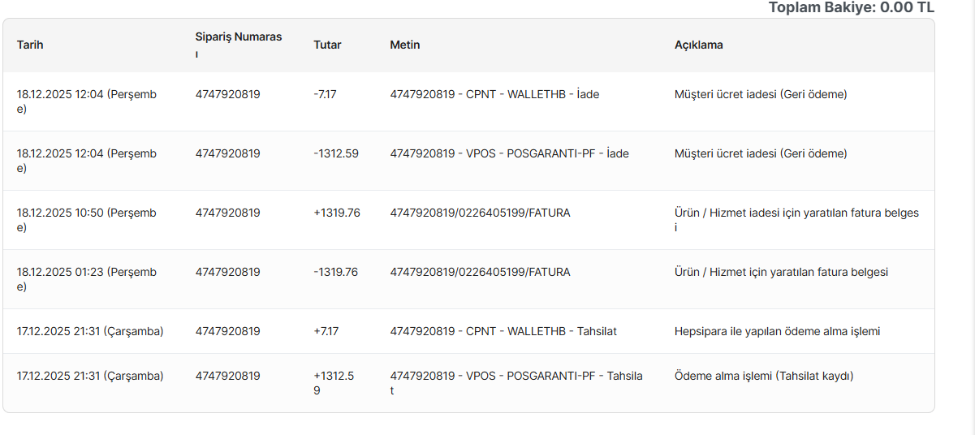Click the order number in the first row
Image resolution: width=975 pixels, height=435 pixels.
click(227, 94)
